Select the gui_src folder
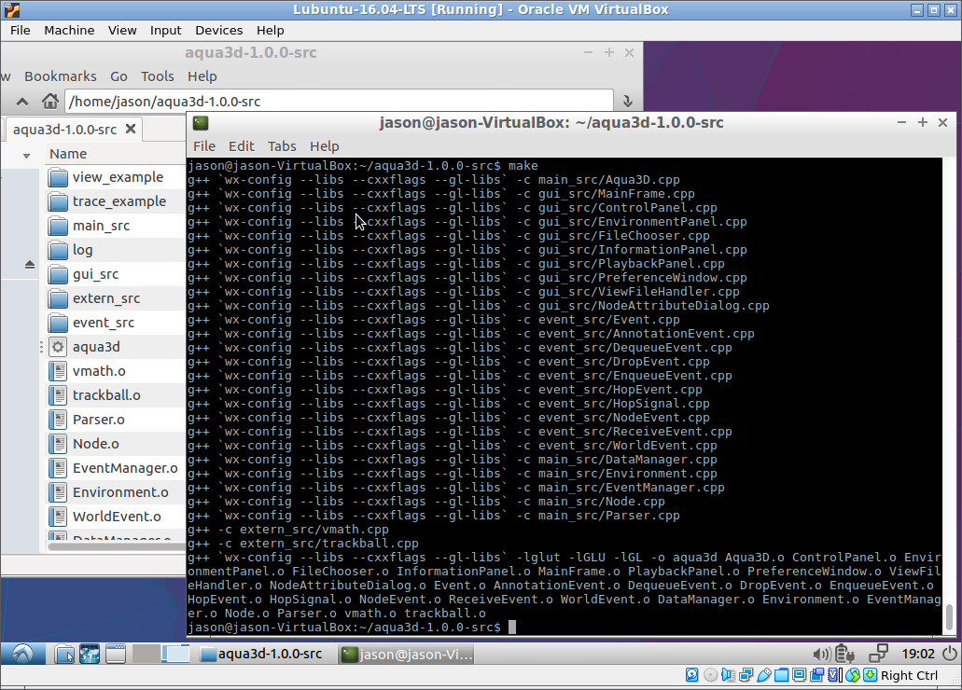 coord(117,274)
